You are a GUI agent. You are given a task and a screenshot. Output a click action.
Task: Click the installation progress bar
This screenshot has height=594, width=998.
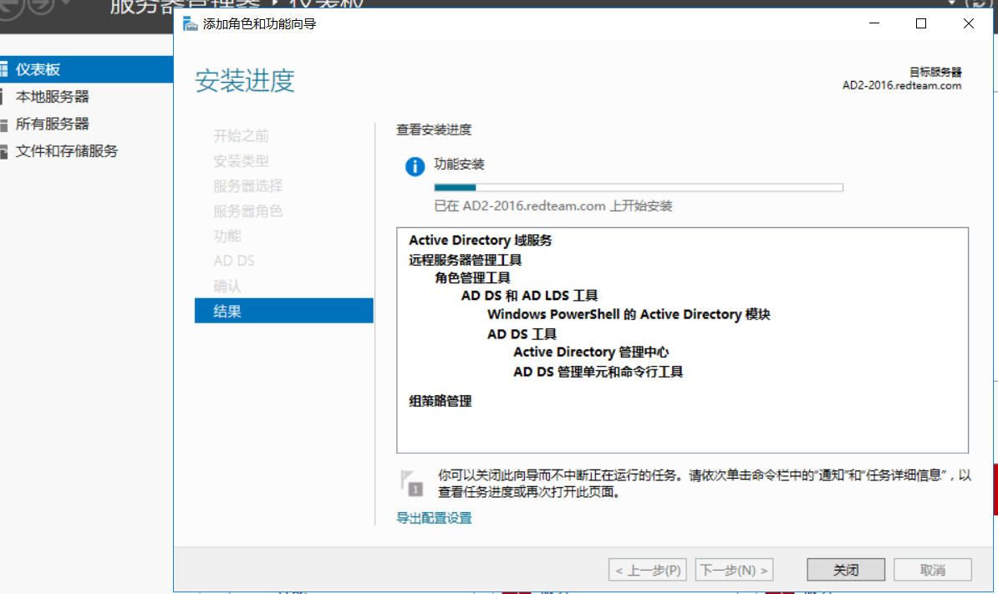(x=639, y=188)
